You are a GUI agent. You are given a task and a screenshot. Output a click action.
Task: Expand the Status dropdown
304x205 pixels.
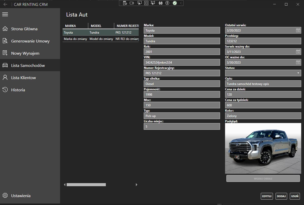pyautogui.click(x=263, y=73)
